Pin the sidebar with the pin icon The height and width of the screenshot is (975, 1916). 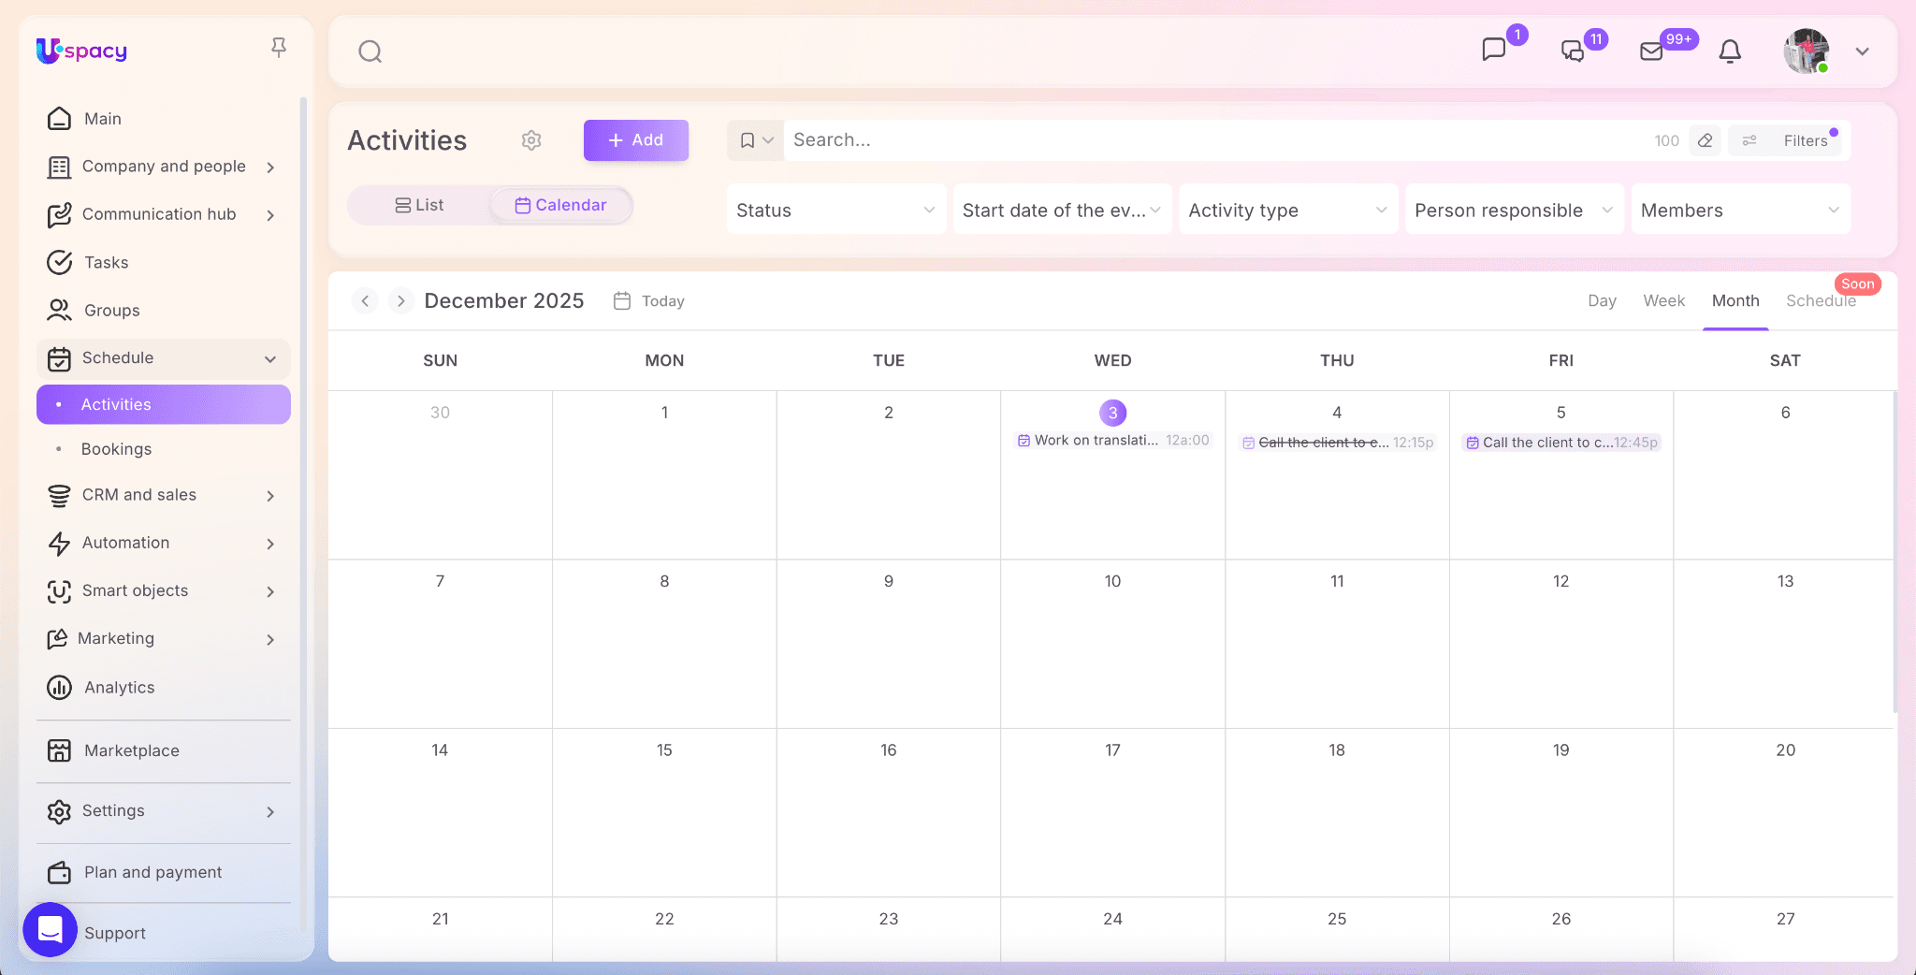click(278, 47)
